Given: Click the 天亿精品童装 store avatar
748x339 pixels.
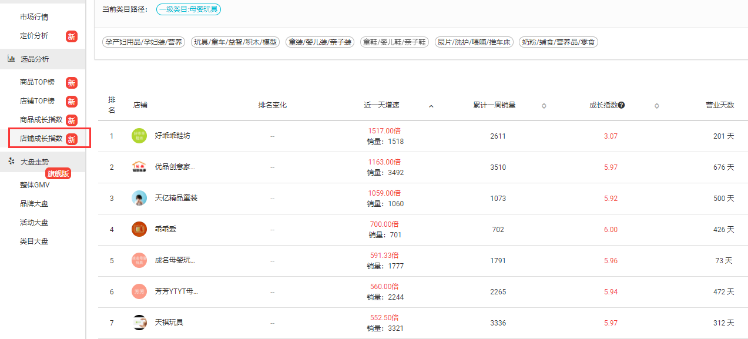Looking at the screenshot, I should (139, 198).
